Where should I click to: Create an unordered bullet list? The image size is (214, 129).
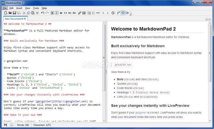[89, 13]
